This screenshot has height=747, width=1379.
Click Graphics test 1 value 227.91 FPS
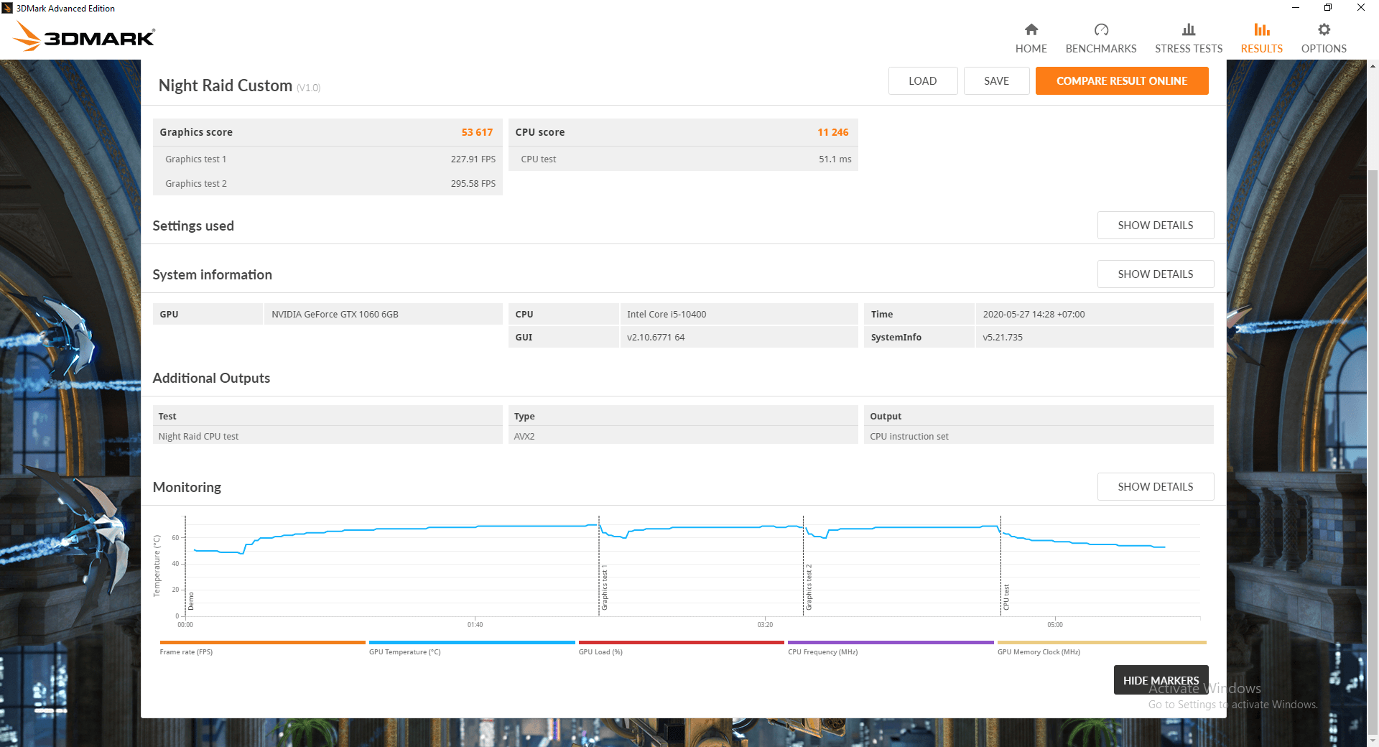tap(473, 159)
